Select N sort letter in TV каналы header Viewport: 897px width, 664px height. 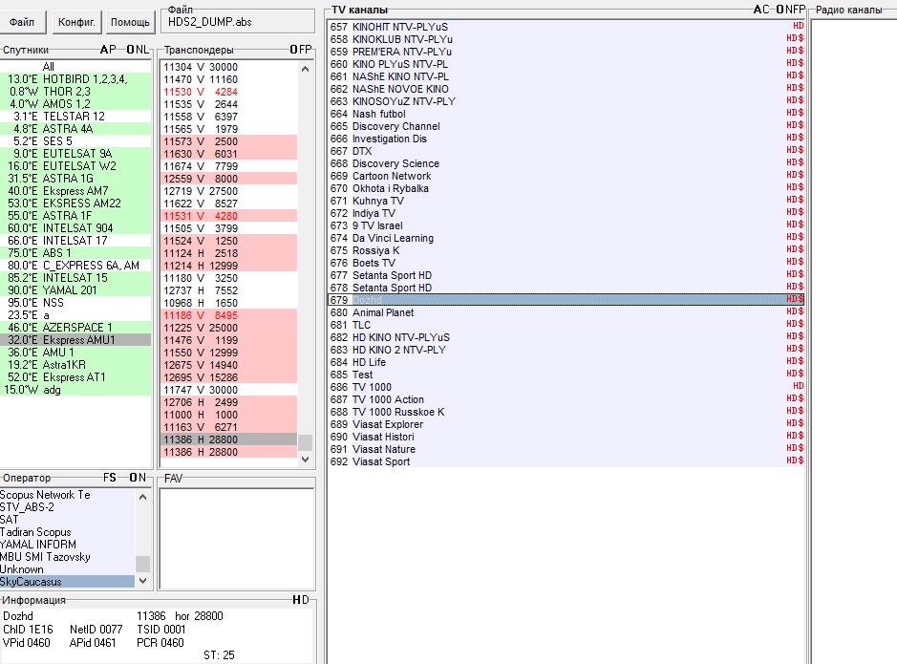tap(788, 10)
